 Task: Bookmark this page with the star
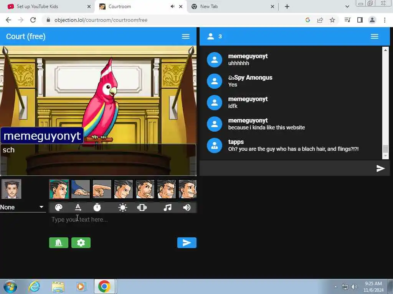[x=332, y=20]
